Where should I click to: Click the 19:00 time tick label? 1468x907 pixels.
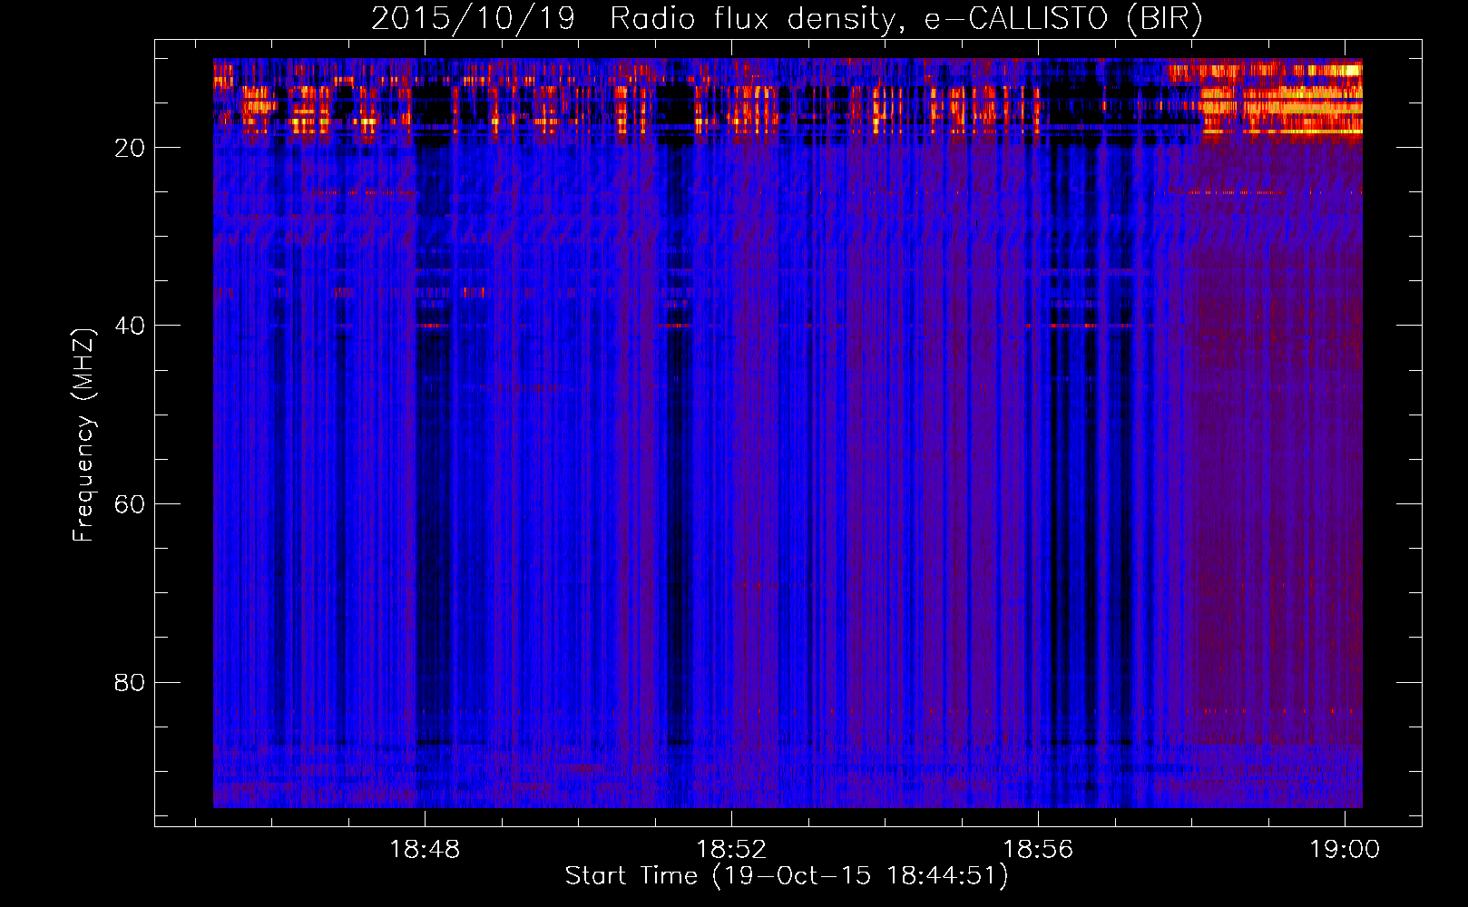pyautogui.click(x=1344, y=849)
